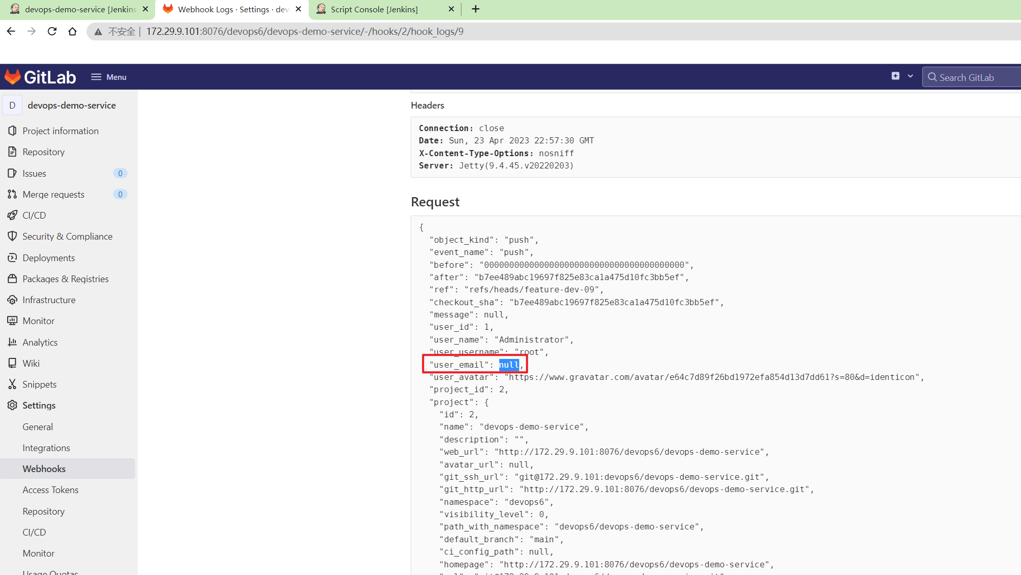Switch to Script Console Jenkins tab
Viewport: 1021px width, 575px height.
tap(374, 9)
